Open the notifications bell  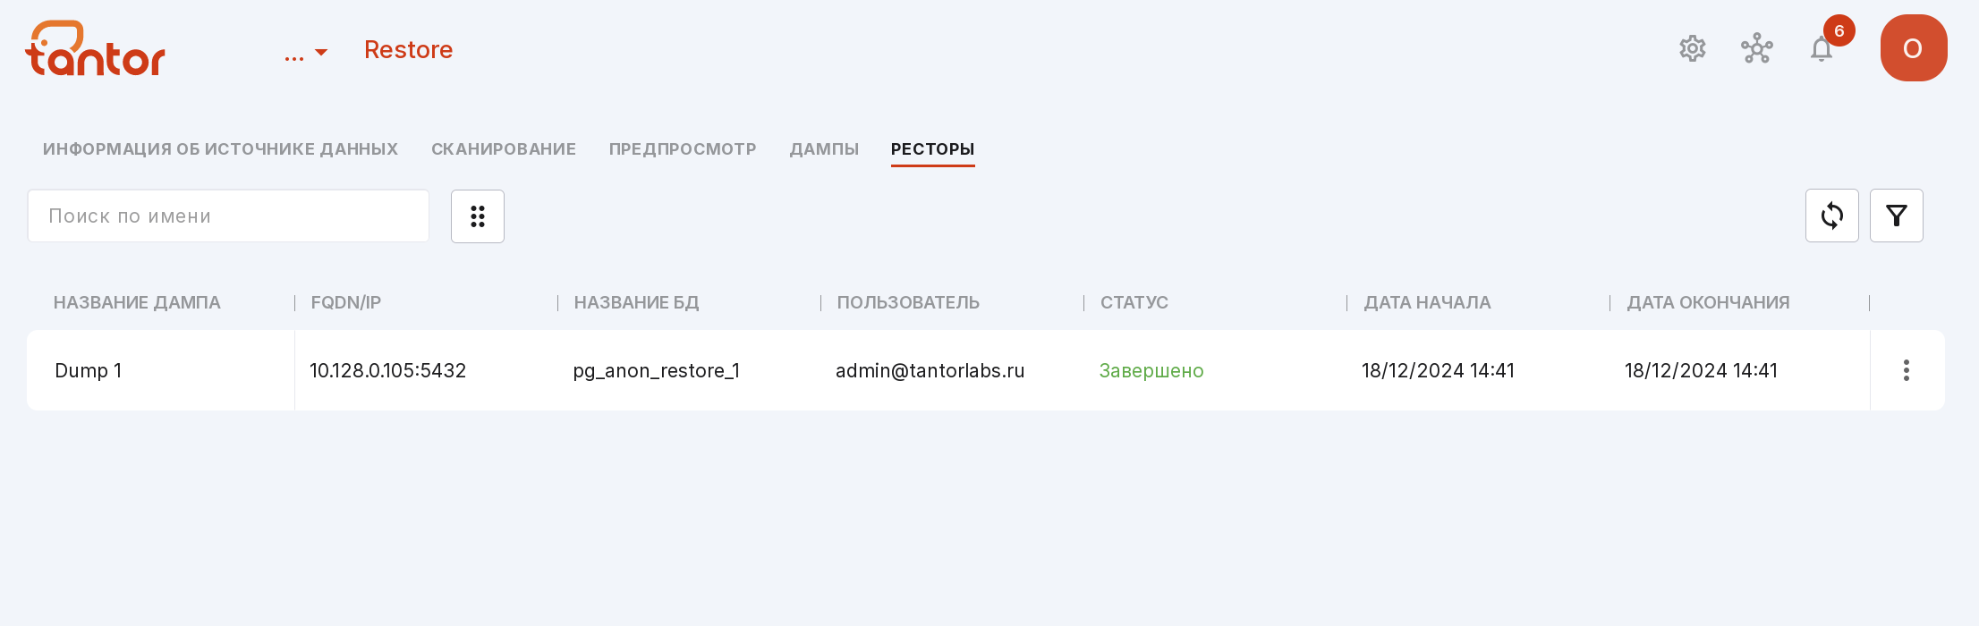coord(1822,48)
